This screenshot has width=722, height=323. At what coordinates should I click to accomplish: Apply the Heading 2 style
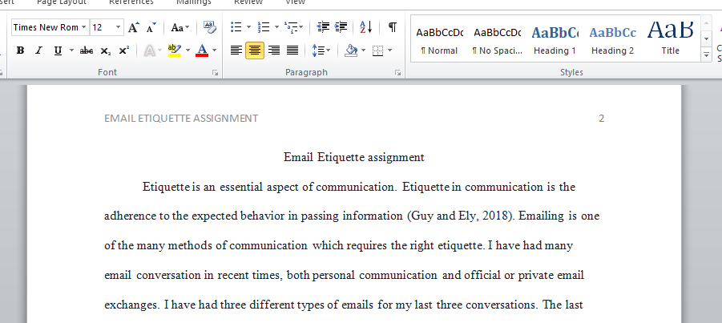(612, 38)
